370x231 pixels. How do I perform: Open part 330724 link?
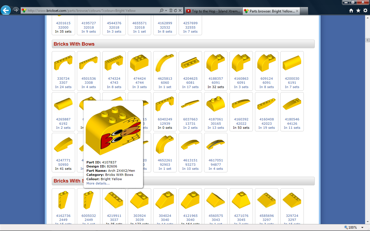click(x=63, y=79)
